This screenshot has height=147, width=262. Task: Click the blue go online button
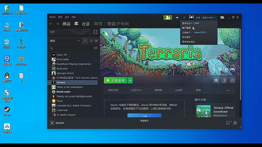(144, 116)
